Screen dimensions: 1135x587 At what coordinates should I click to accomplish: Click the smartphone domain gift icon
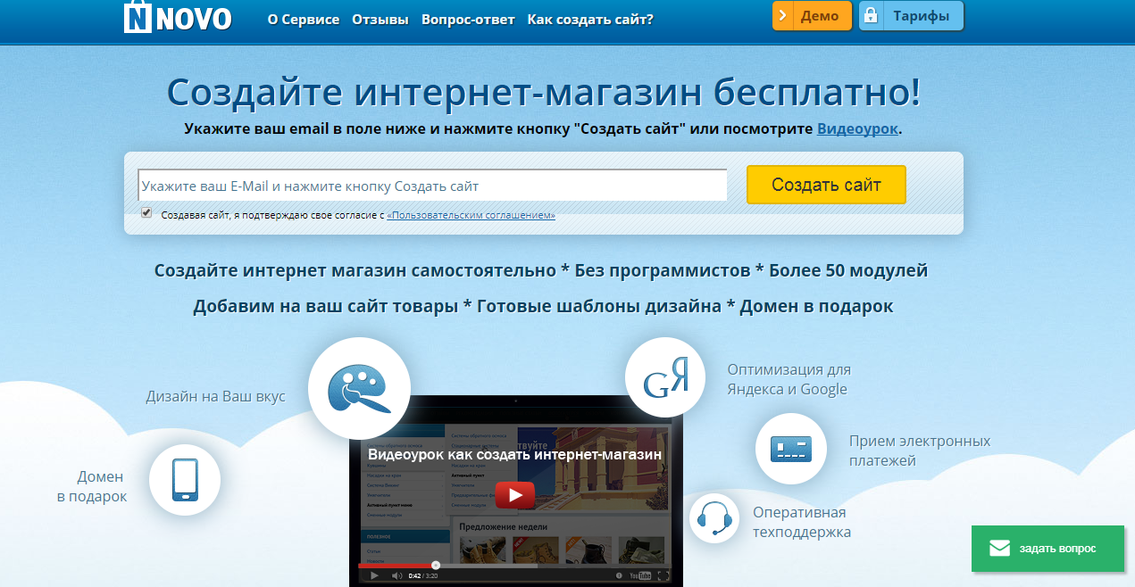tap(185, 480)
